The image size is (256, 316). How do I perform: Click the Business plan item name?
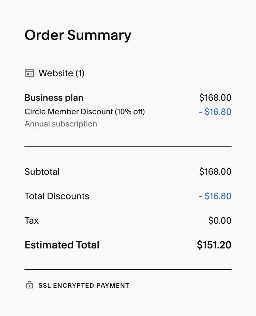(x=54, y=98)
